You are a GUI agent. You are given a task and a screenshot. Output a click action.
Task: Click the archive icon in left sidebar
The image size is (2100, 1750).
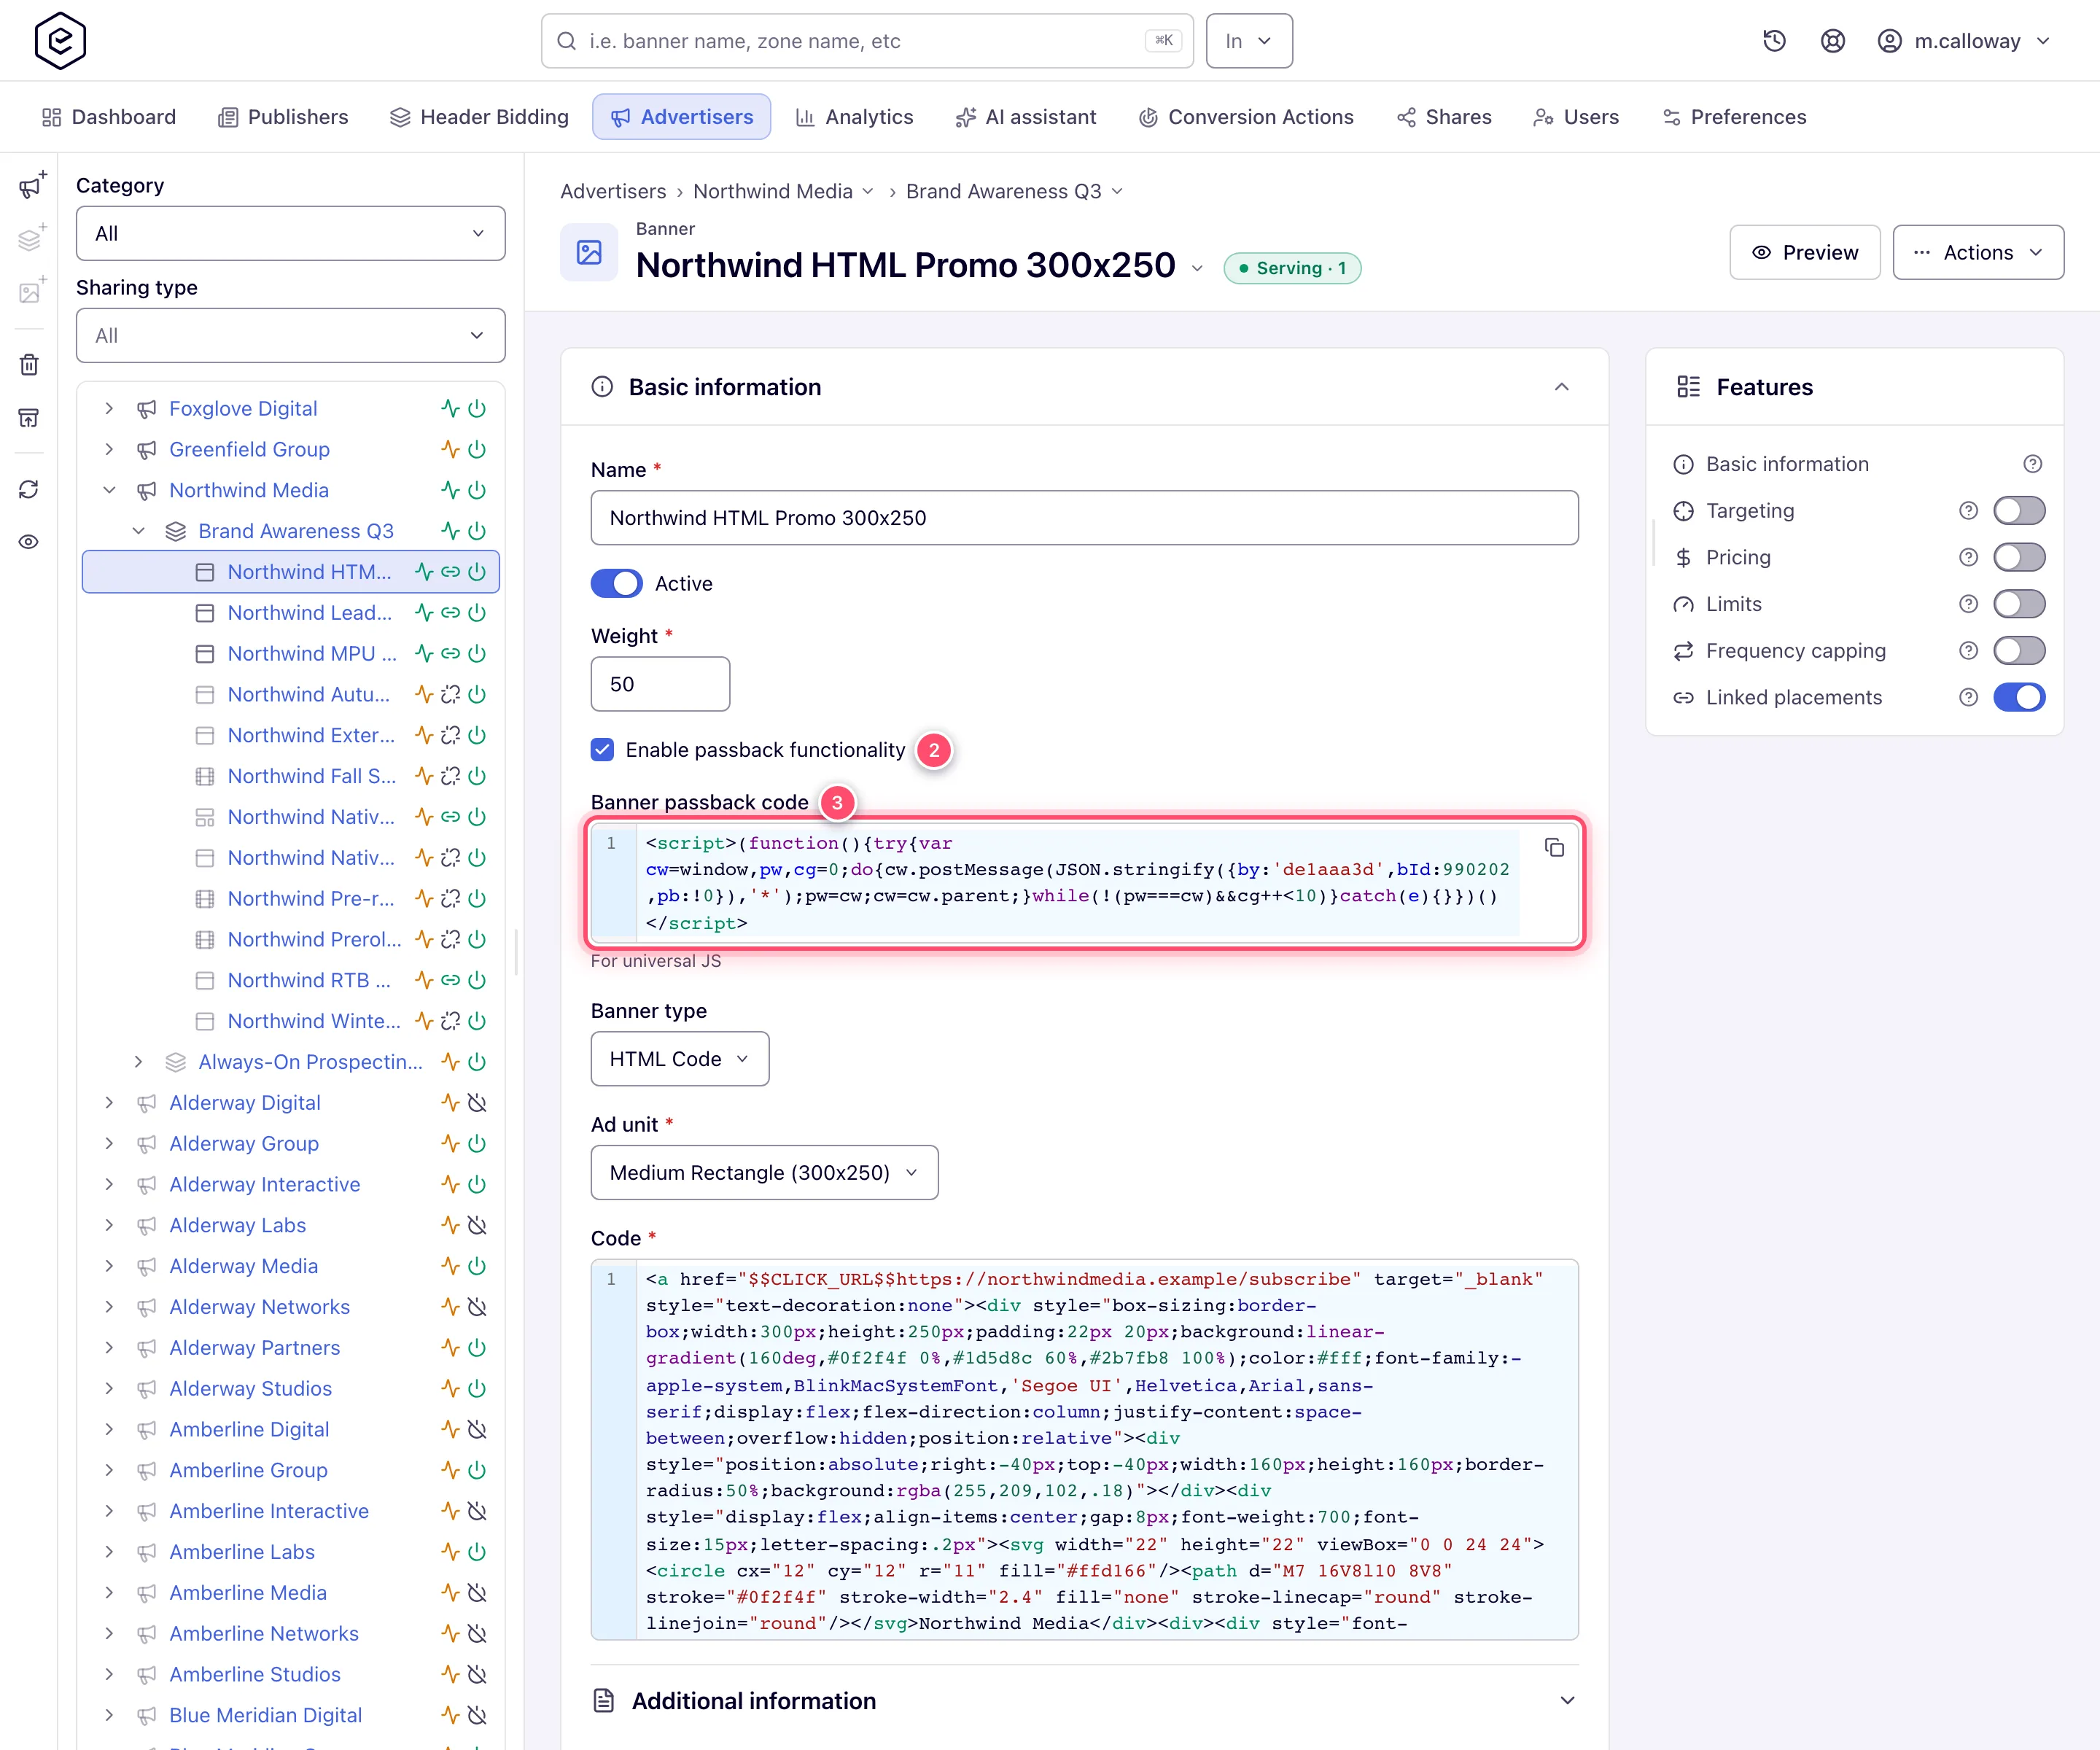29,418
